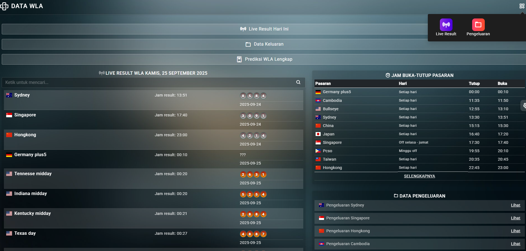This screenshot has height=251, width=526.
Task: View Pengeluaran Hongkong via Lihat link
Action: pos(515,231)
